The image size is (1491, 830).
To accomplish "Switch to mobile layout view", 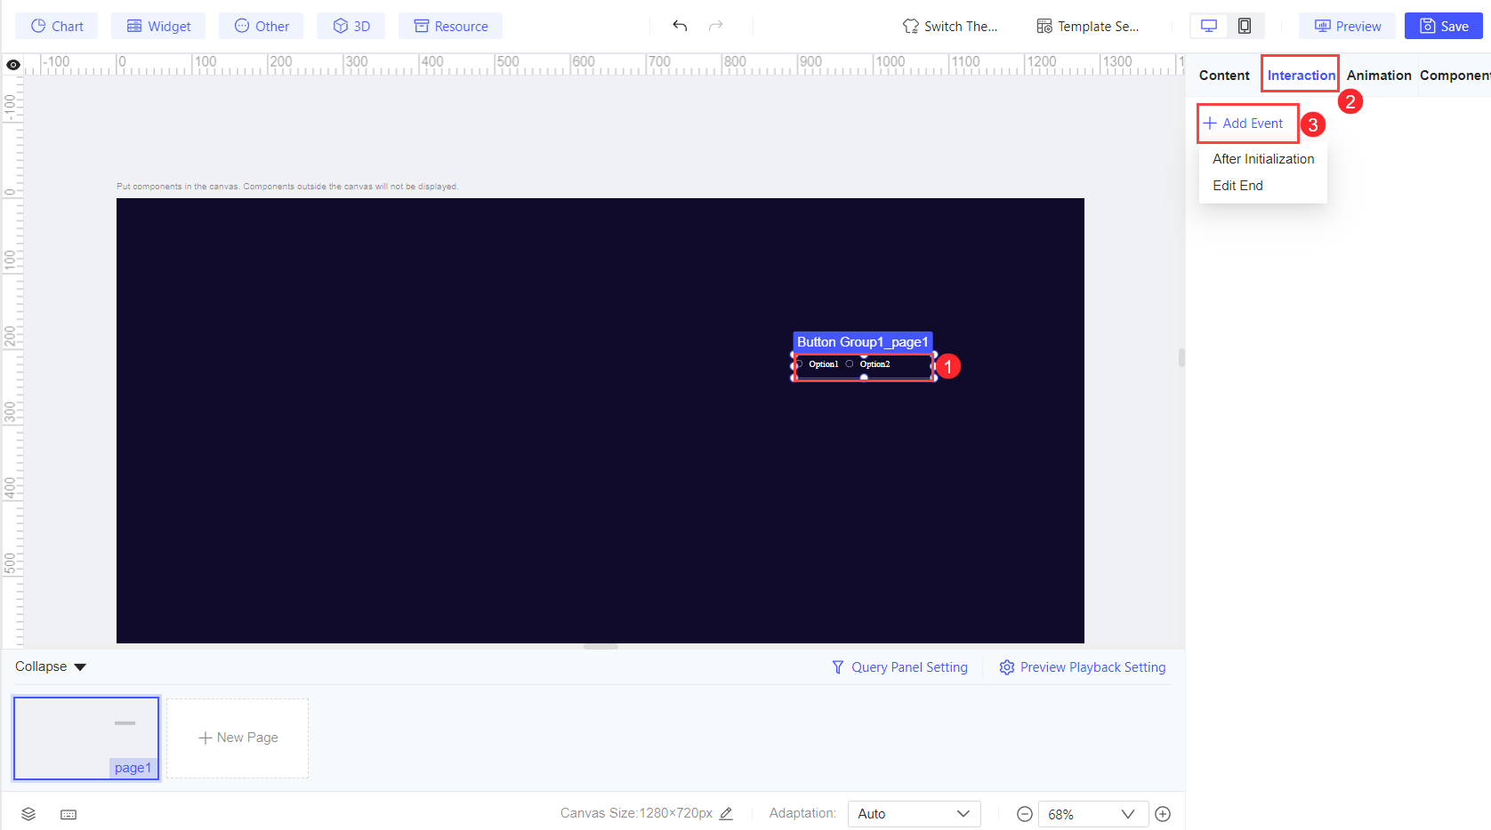I will tap(1245, 26).
